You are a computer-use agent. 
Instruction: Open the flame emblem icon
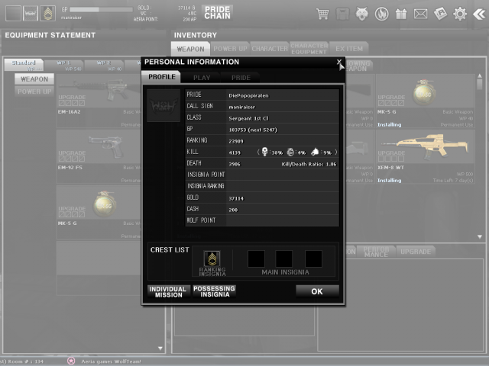pyautogui.click(x=382, y=13)
